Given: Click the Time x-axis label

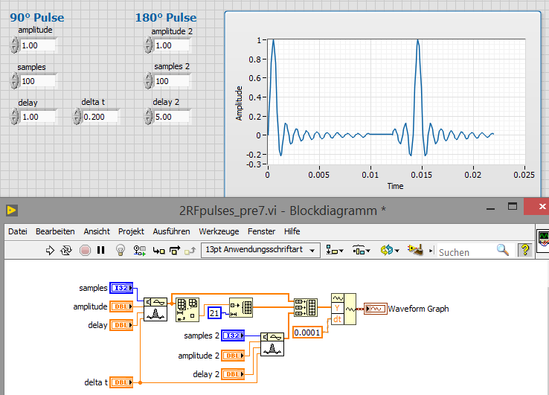Looking at the screenshot, I should pyautogui.click(x=395, y=186).
